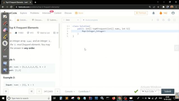Open the Java language dropdown
This screenshot has width=179, height=101.
pos(71,20)
